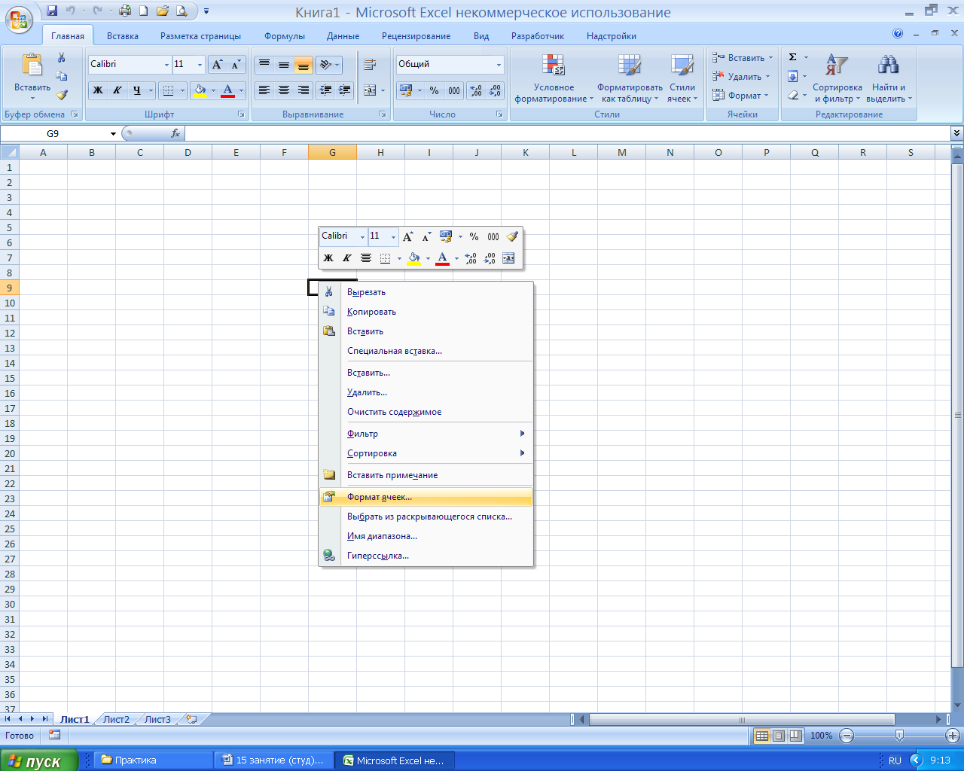
Task: Click ribbon thousands separator 000 icon
Action: coord(454,90)
